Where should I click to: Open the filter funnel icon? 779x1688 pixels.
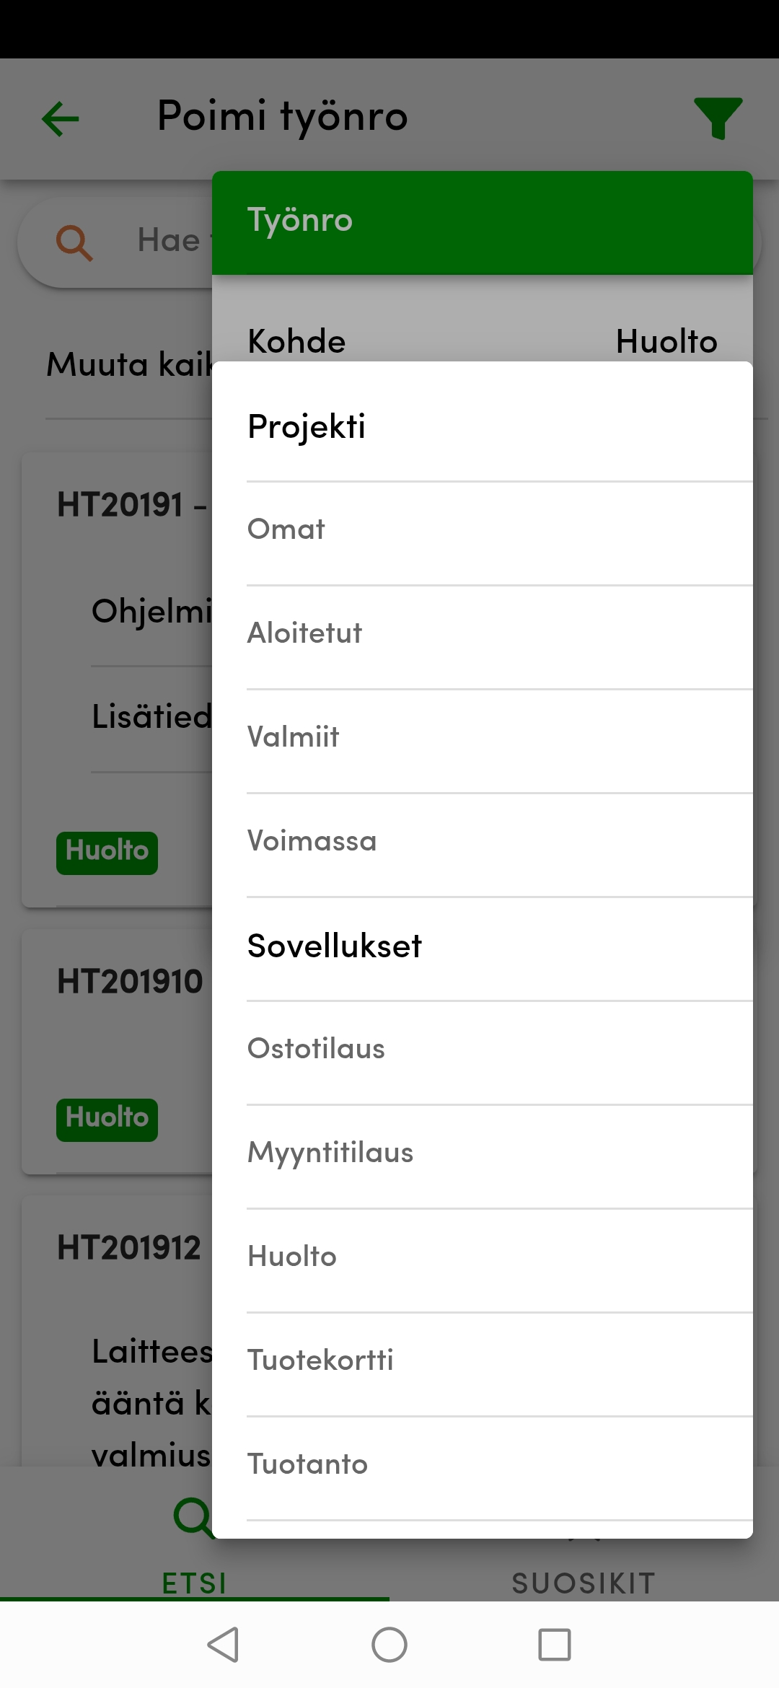(x=718, y=118)
